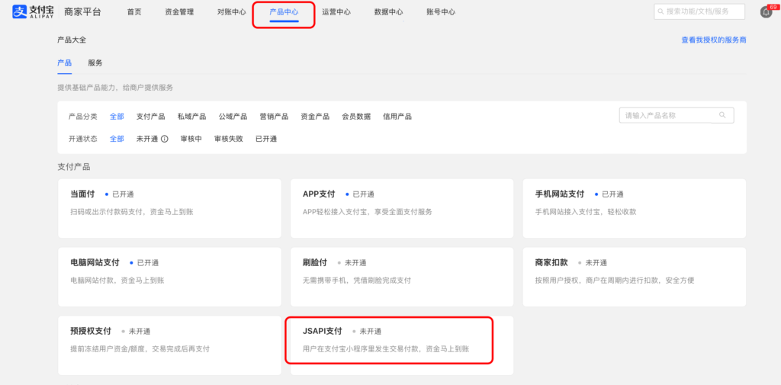Filter status by 审核中
Screen dimensions: 781x385
tap(191, 139)
